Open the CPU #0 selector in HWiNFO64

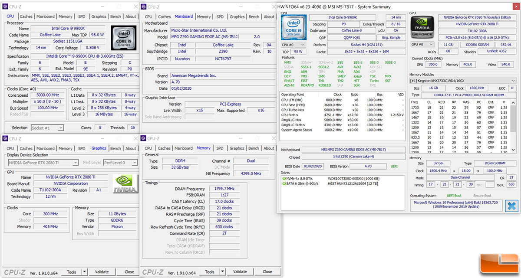[x=293, y=45]
